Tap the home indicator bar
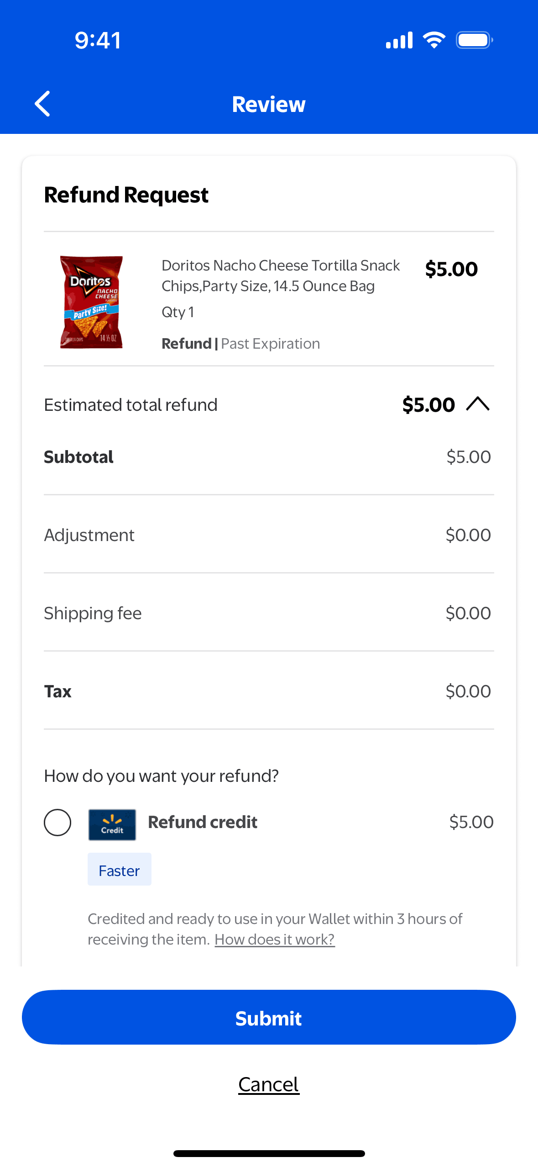538x1168 pixels. click(269, 1153)
